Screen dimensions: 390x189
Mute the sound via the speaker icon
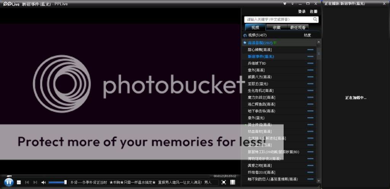[x=43, y=182]
